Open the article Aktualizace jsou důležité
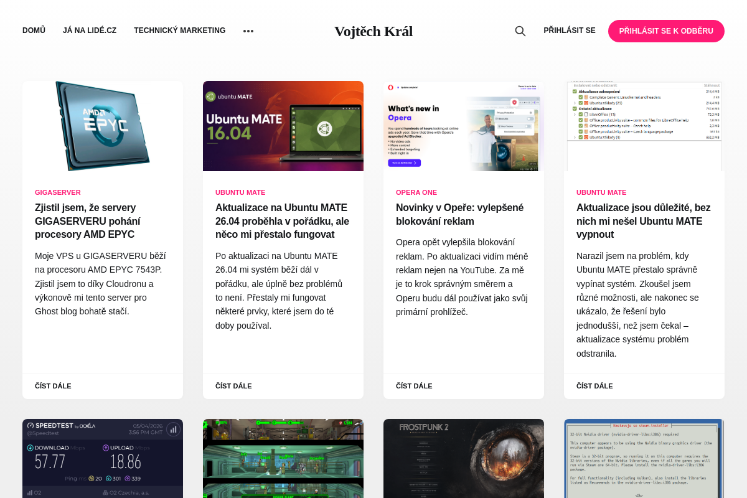The width and height of the screenshot is (747, 498). click(644, 221)
